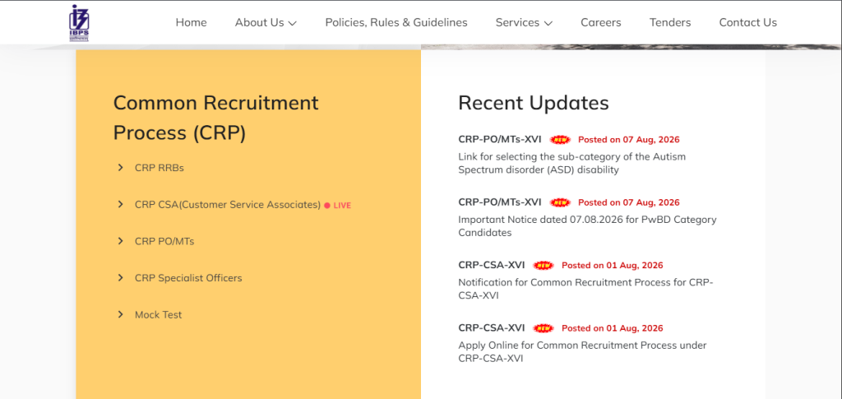This screenshot has width=842, height=399.
Task: Click Posted on 01 Aug, 2026 date of Notification update
Action: [613, 265]
